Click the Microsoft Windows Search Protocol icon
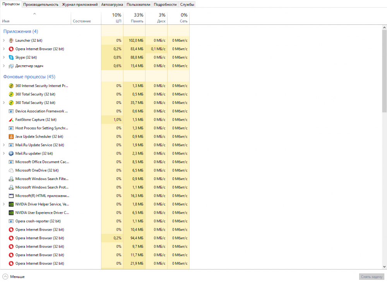The height and width of the screenshot is (284, 387). [x=11, y=187]
